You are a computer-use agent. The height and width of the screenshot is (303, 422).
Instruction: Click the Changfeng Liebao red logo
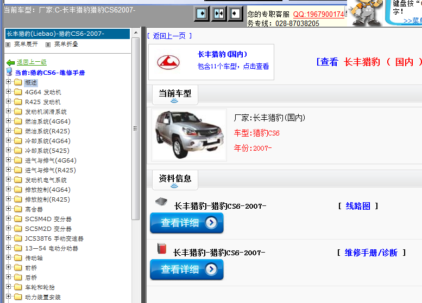tap(168, 62)
